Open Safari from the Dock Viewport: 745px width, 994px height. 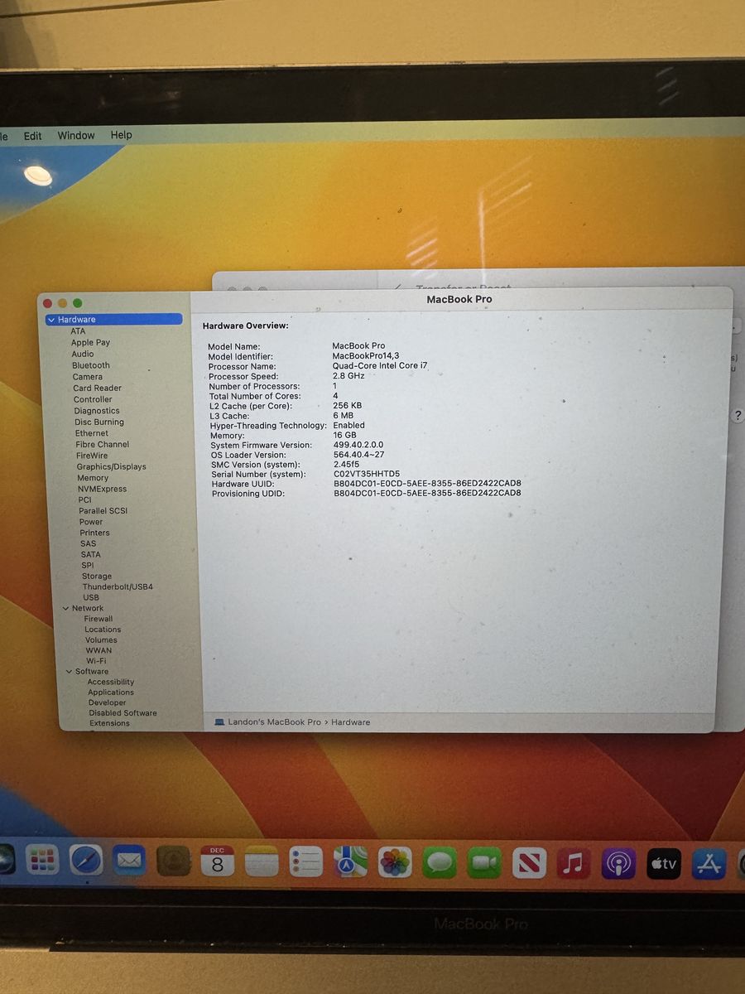pos(85,861)
